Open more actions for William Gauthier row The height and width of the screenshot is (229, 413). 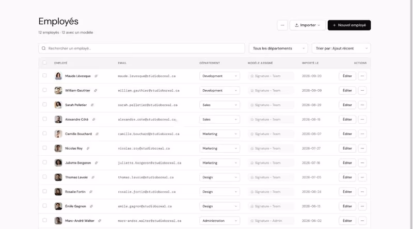click(x=362, y=91)
